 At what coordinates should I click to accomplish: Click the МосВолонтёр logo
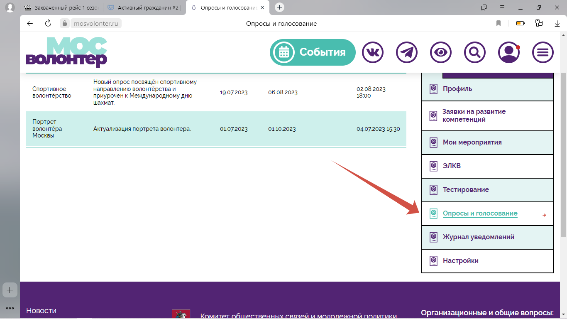66,52
